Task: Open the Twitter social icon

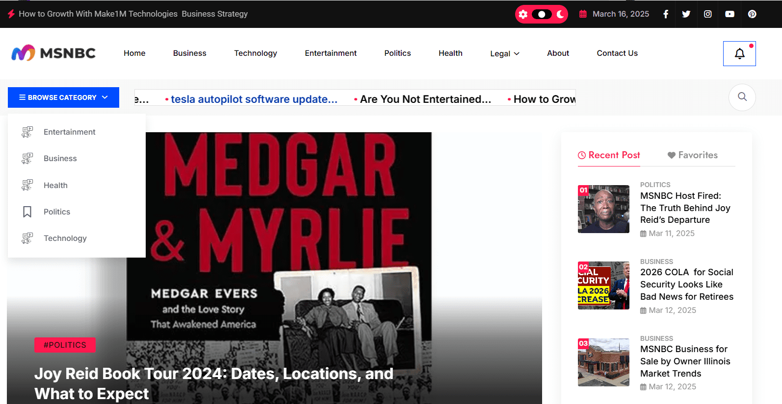Action: (686, 14)
